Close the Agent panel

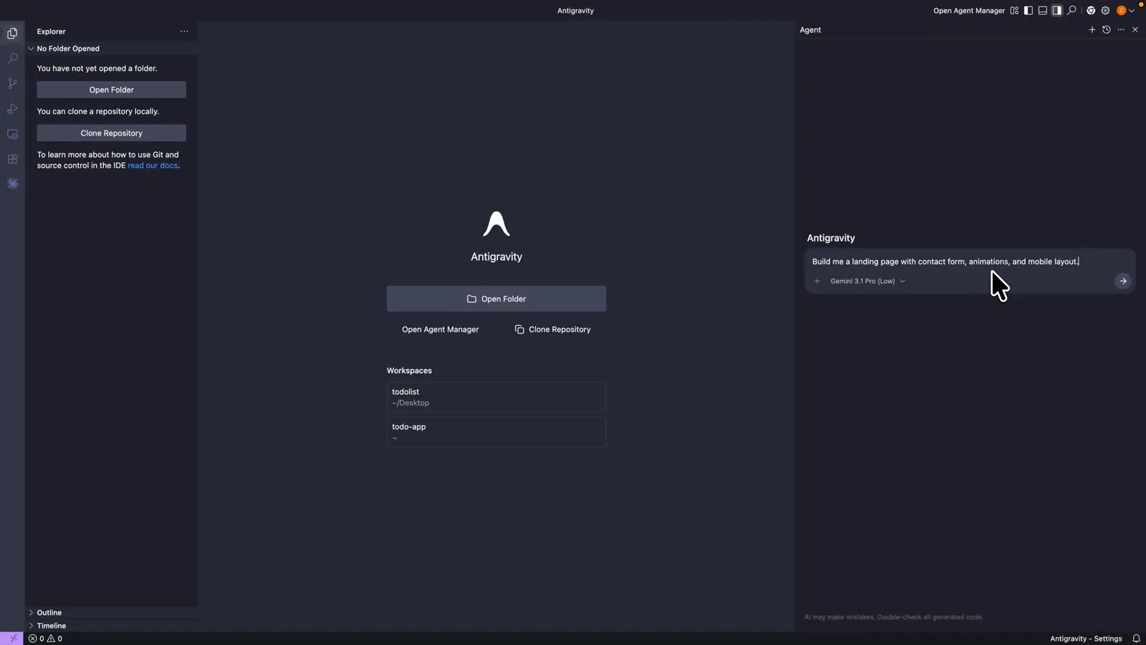click(x=1135, y=30)
